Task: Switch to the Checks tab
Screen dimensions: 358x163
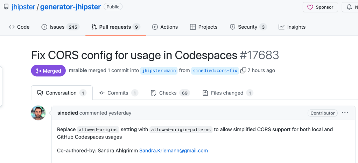Action: click(x=170, y=93)
